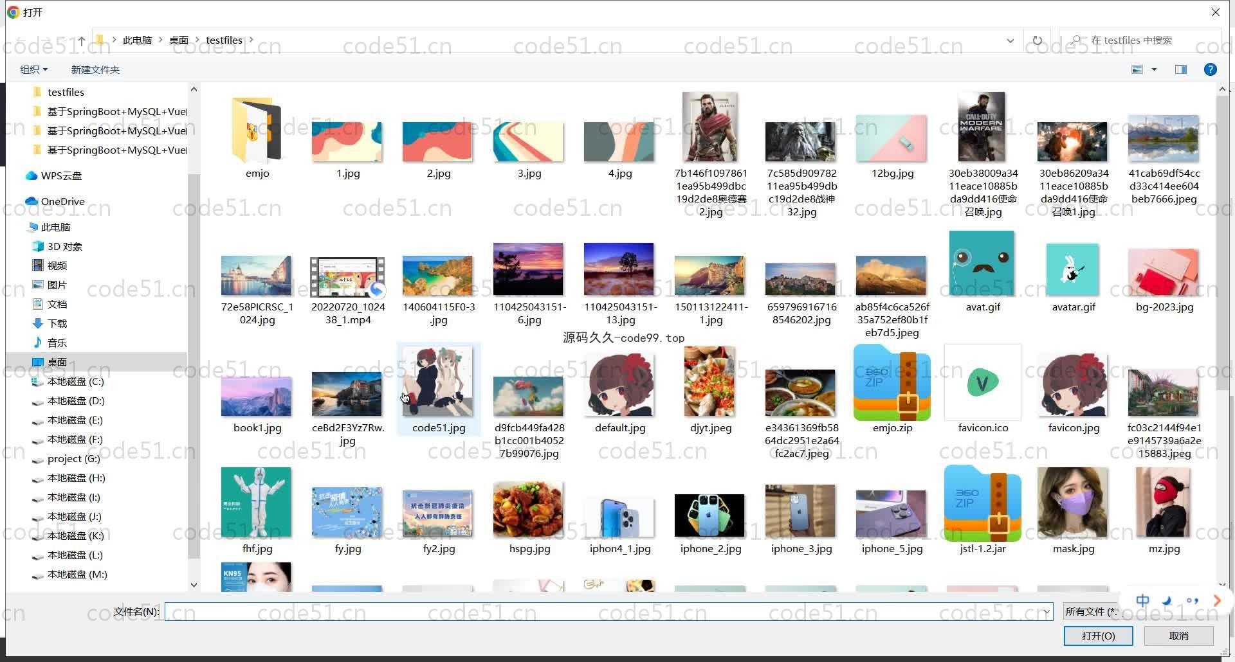Click the search testfiles box
This screenshot has width=1235, height=662.
1139,40
